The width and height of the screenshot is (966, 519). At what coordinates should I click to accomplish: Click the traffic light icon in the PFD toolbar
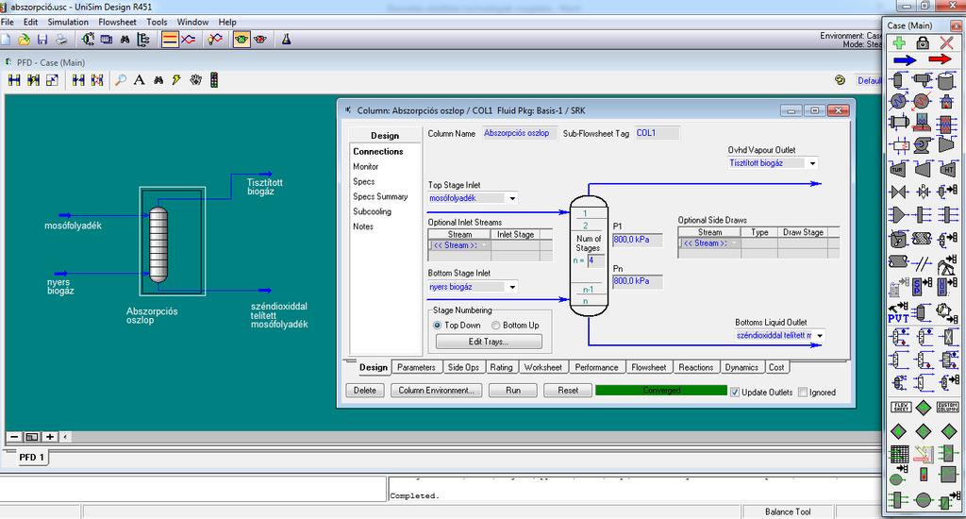pyautogui.click(x=214, y=80)
